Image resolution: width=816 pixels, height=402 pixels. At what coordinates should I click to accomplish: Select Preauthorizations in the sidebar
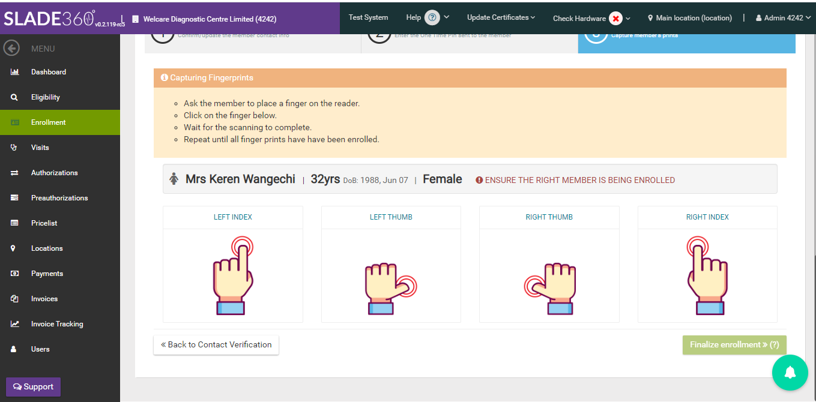60,198
